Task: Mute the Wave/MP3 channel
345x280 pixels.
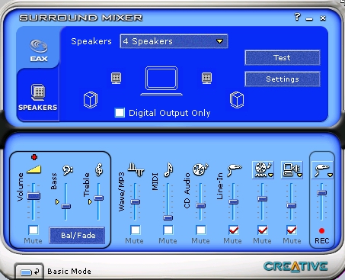Action: [x=136, y=230]
